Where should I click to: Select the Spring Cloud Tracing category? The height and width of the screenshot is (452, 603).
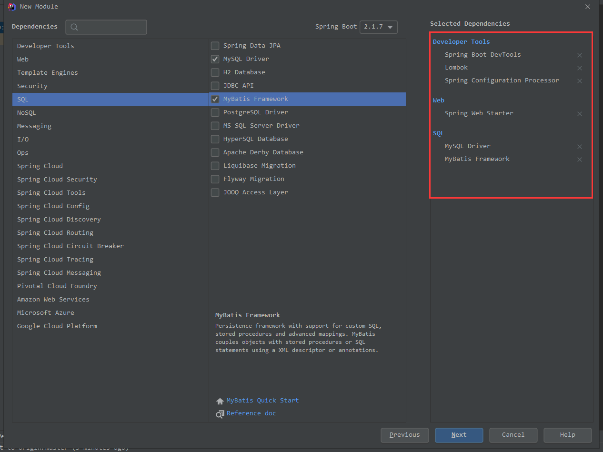click(x=111, y=260)
